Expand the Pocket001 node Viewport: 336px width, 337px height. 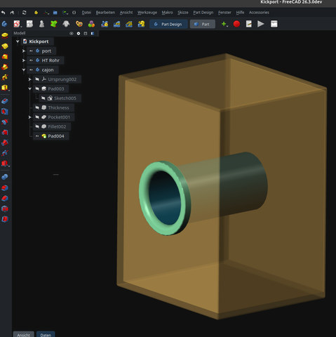tap(29, 117)
